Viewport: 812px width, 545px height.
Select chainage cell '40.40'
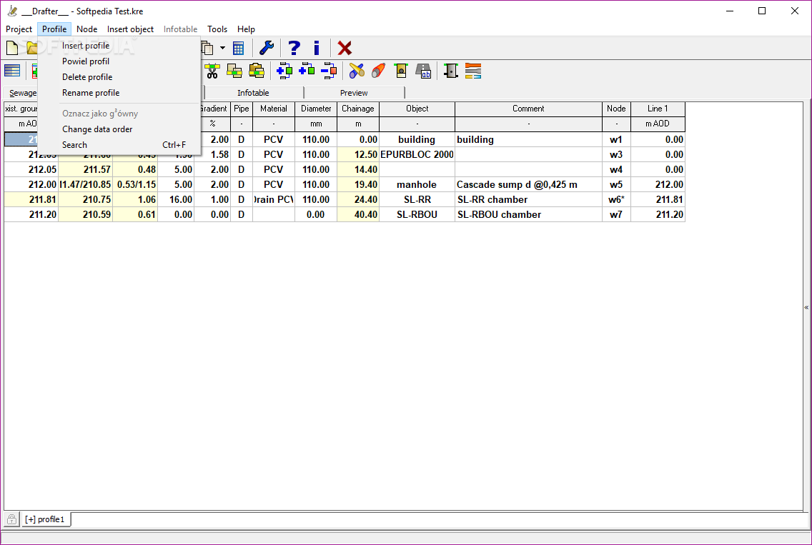[358, 214]
